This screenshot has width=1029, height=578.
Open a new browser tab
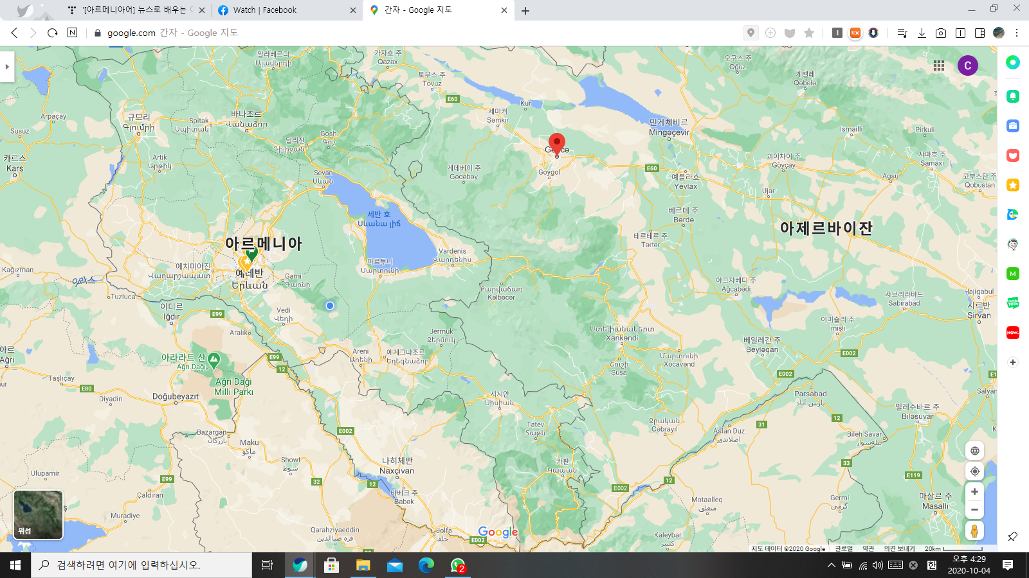(525, 10)
